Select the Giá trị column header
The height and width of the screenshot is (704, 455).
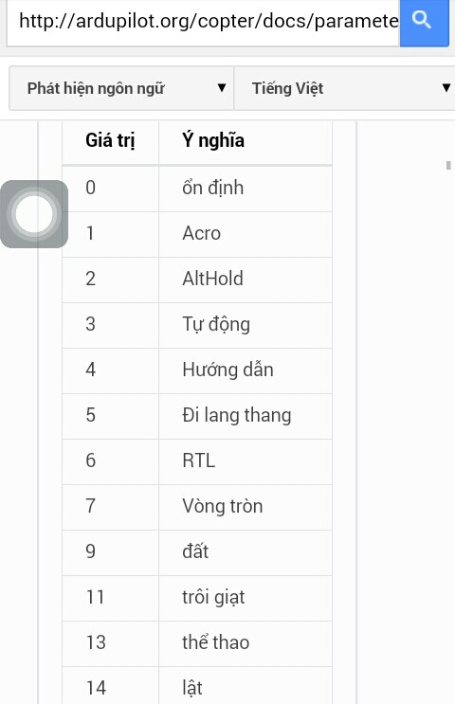[110, 140]
